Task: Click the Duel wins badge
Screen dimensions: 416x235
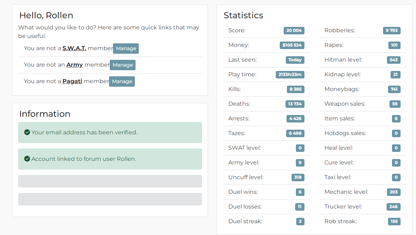Action: (x=300, y=192)
